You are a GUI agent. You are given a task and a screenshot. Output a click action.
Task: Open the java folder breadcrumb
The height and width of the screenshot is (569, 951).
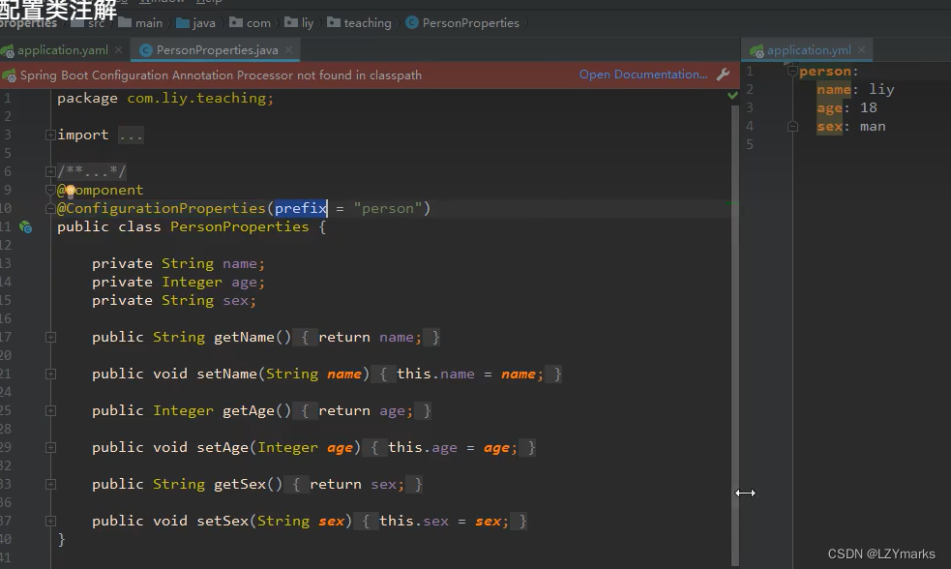195,23
